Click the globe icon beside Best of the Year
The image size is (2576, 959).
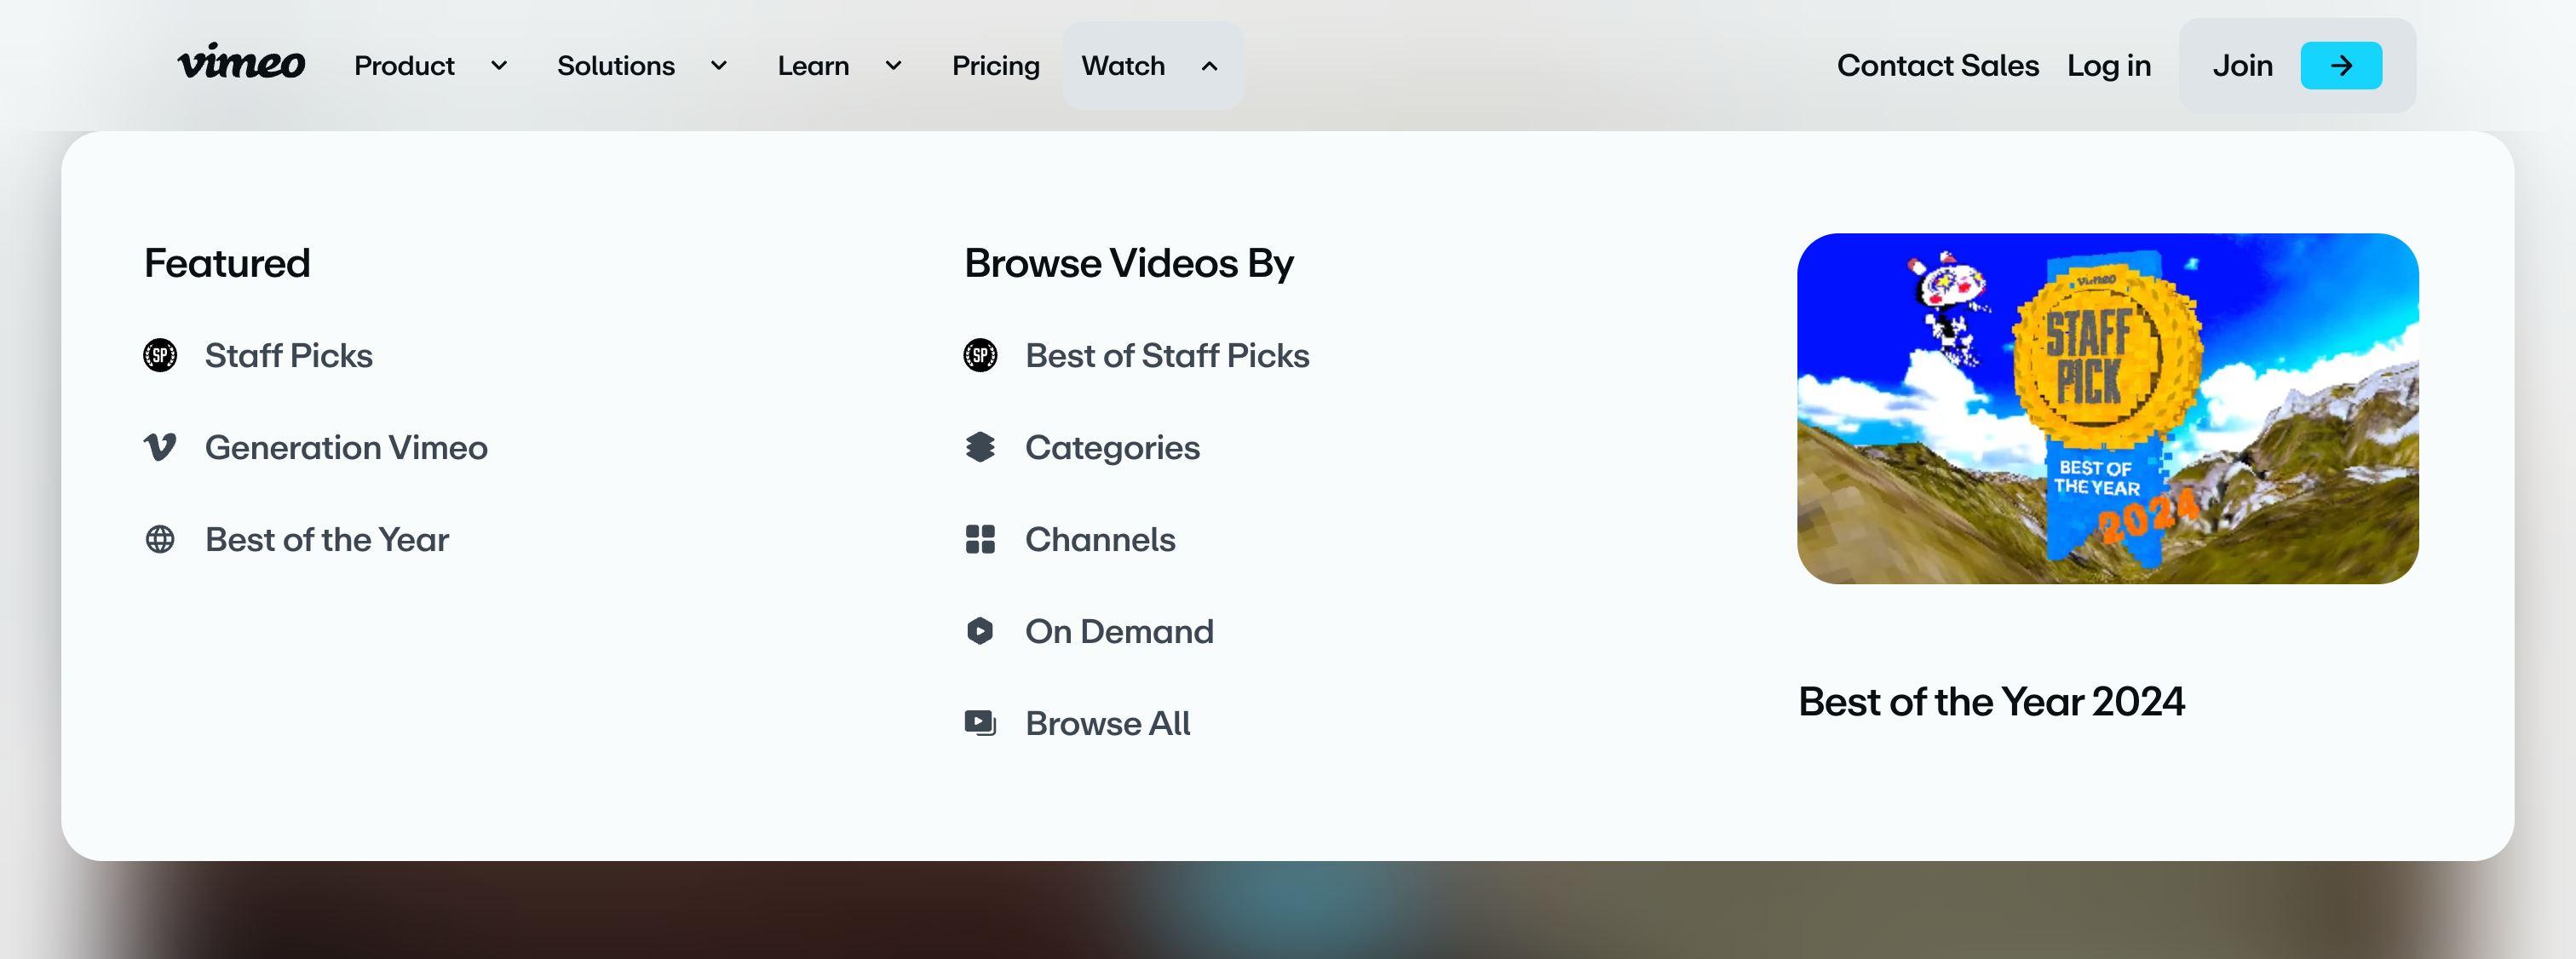tap(160, 539)
